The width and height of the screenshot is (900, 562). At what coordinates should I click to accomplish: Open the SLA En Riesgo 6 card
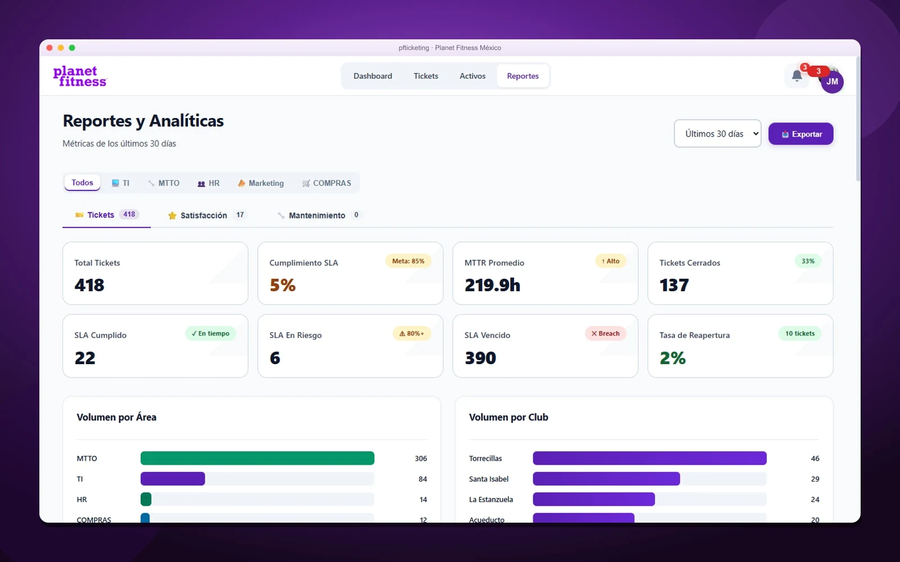tap(350, 346)
